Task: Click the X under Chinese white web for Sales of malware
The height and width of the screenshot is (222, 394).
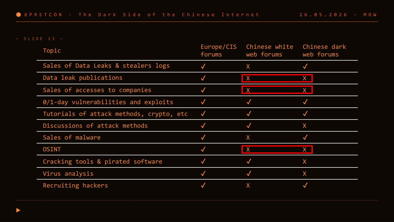Action: click(x=248, y=138)
